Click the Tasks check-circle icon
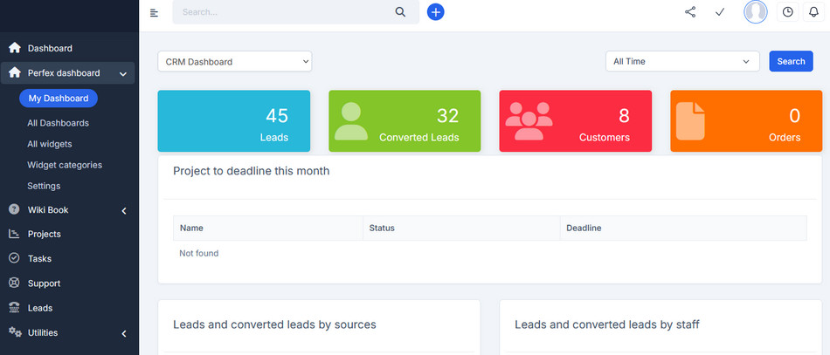The height and width of the screenshot is (355, 830). (14, 258)
